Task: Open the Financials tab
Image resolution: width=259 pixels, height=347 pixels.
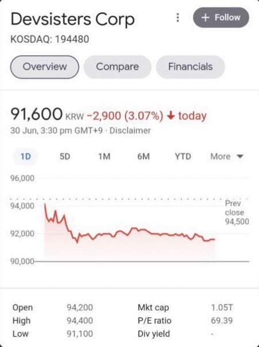Action: 190,67
